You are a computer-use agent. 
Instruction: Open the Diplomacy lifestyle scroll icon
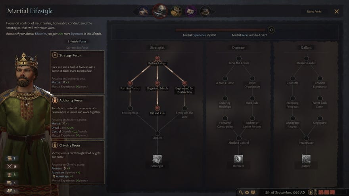tap(144, 11)
